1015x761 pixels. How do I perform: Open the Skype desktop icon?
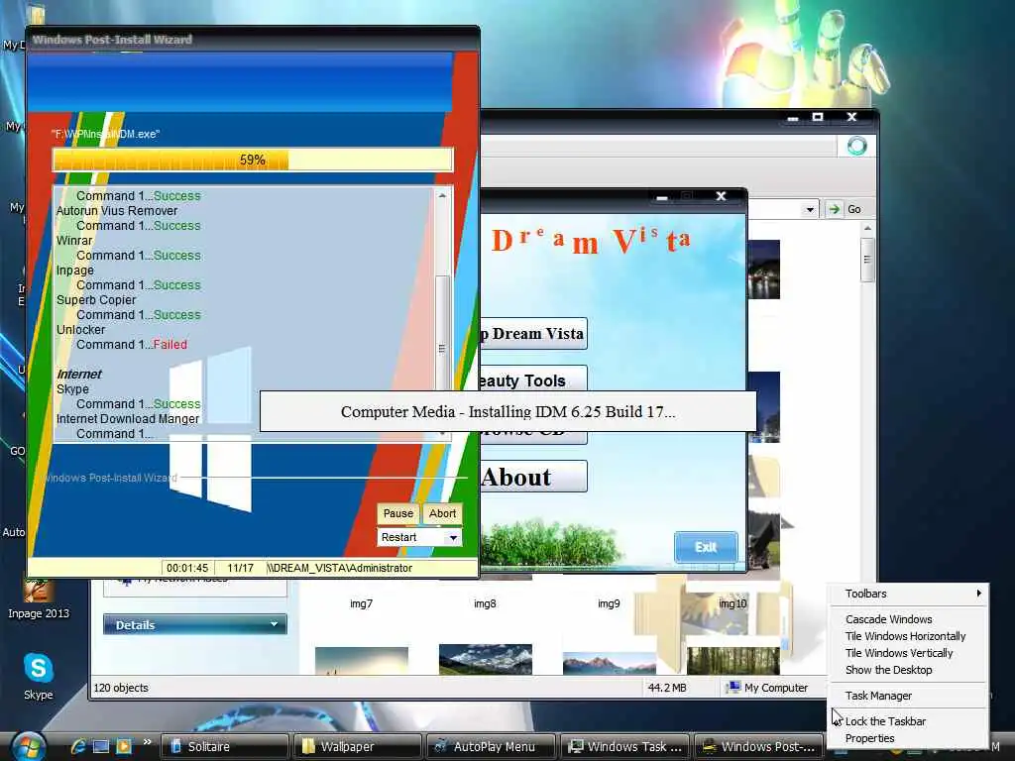click(x=39, y=676)
